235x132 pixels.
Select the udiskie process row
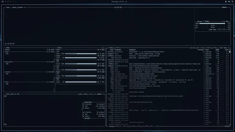pyautogui.click(x=168, y=82)
